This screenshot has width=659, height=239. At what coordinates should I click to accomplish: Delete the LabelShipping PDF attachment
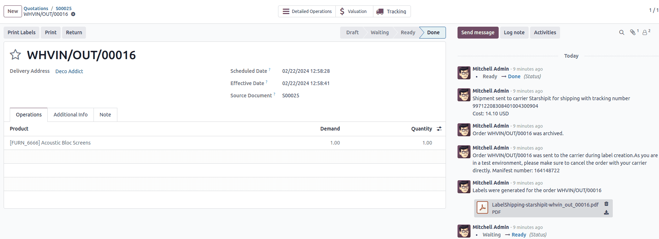point(606,204)
